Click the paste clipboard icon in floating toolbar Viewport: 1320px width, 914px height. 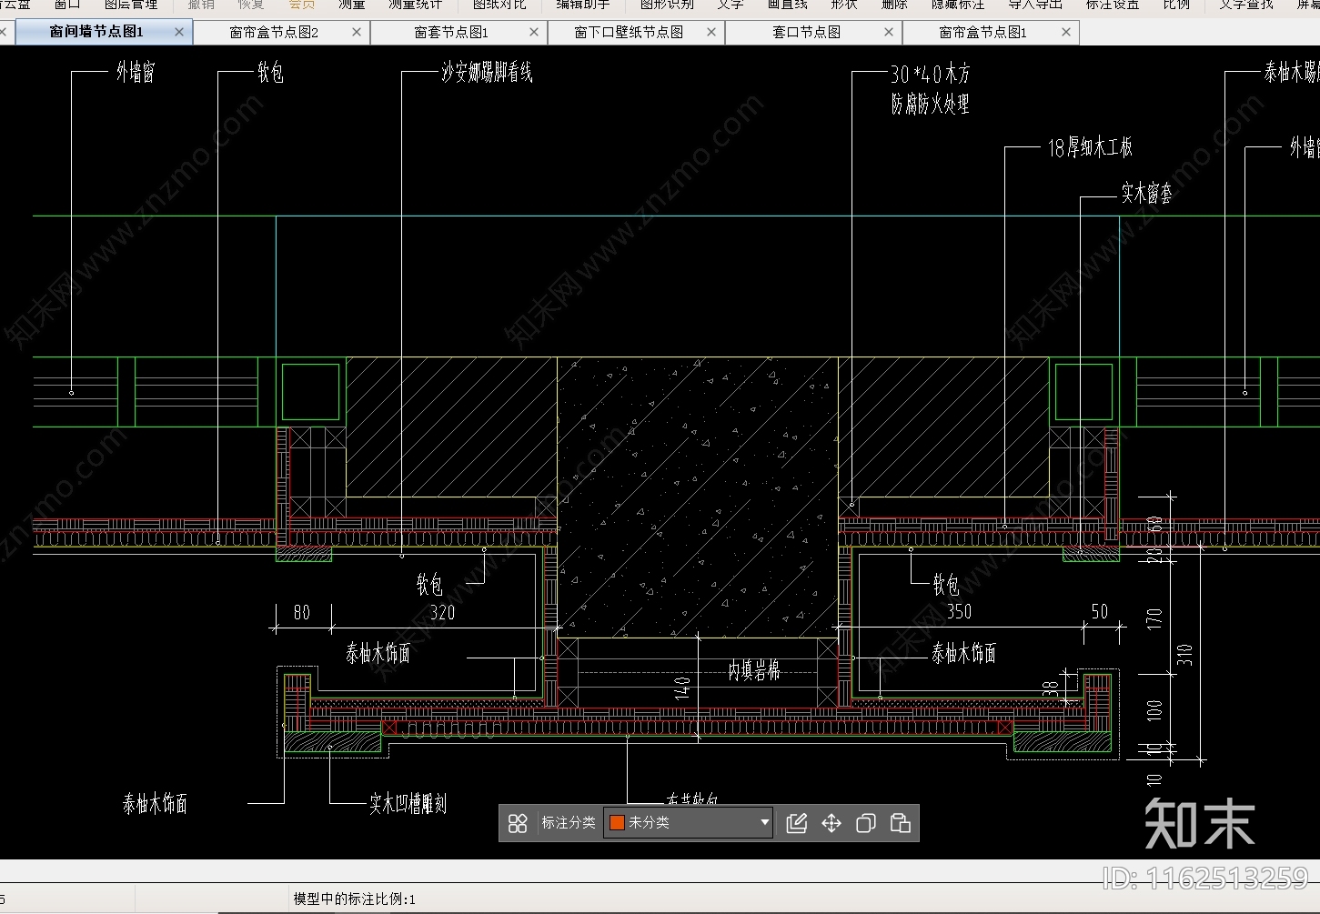pos(901,823)
